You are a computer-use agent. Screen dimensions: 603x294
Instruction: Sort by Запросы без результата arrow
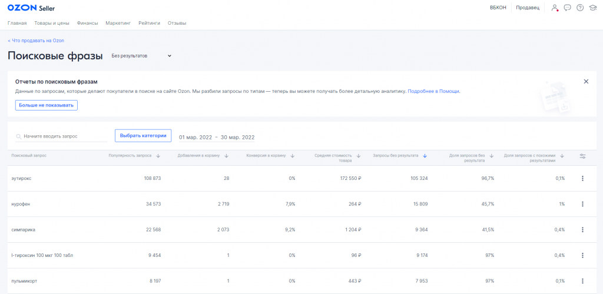tap(425, 156)
